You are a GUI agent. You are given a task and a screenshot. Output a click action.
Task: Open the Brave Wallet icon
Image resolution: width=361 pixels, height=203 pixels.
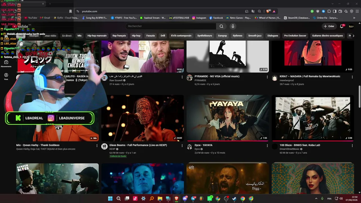click(340, 11)
